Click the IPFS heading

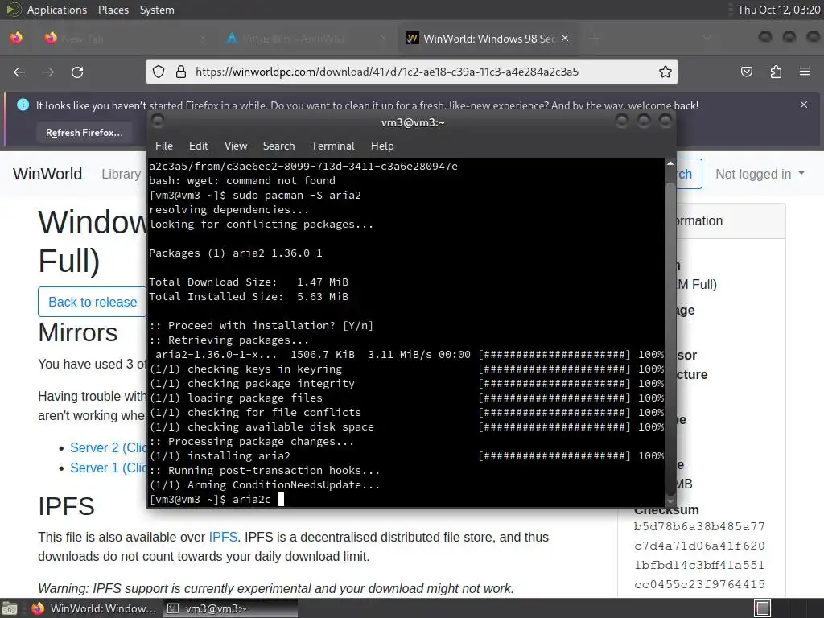click(x=66, y=507)
